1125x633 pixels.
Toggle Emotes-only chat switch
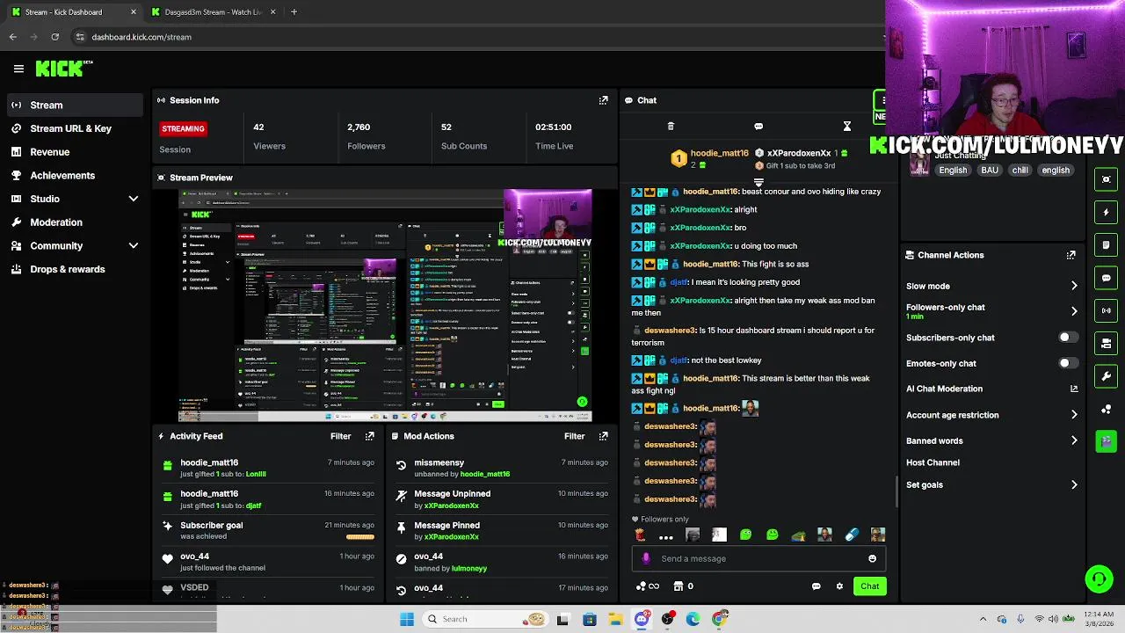click(1067, 363)
